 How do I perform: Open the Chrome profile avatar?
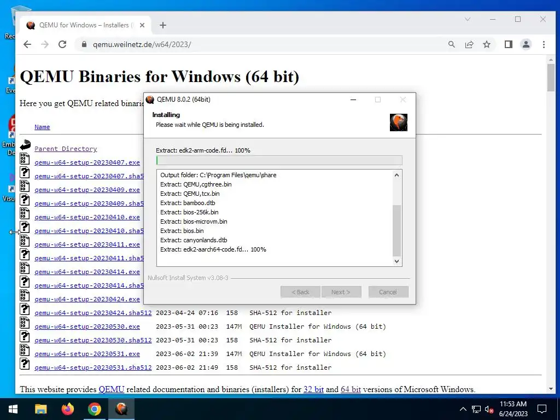526,44
